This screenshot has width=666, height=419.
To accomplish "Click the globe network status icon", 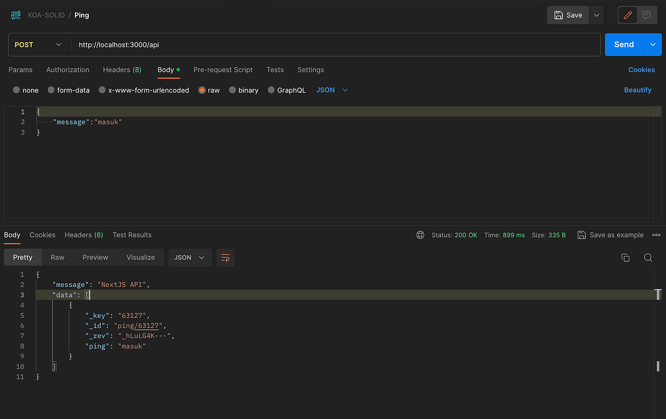I will click(420, 234).
